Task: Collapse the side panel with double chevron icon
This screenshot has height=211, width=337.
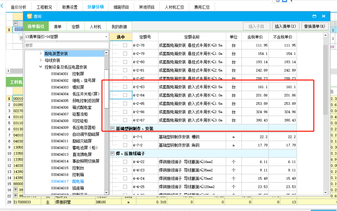Action: click(x=2, y=6)
